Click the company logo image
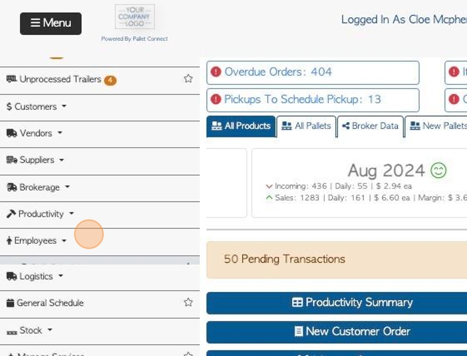467x356 pixels. (134, 17)
